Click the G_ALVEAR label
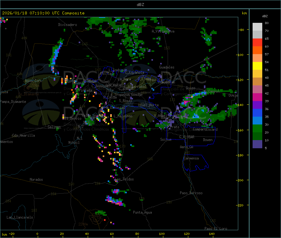This screenshot has height=238, width=281. [x=187, y=137]
